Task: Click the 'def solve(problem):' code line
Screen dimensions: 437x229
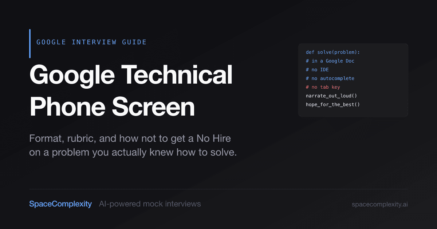Action: pyautogui.click(x=333, y=52)
